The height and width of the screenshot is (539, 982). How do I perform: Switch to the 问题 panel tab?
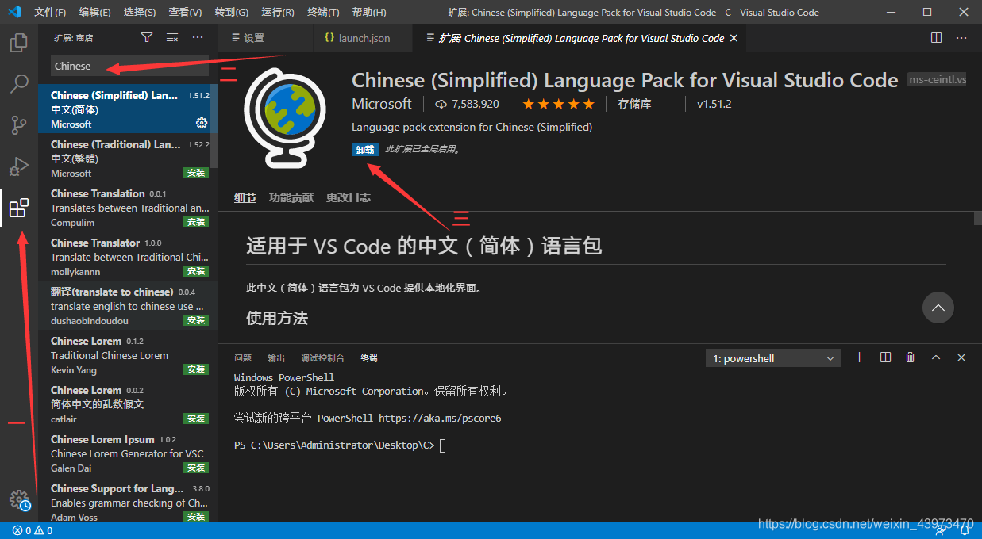(x=243, y=358)
